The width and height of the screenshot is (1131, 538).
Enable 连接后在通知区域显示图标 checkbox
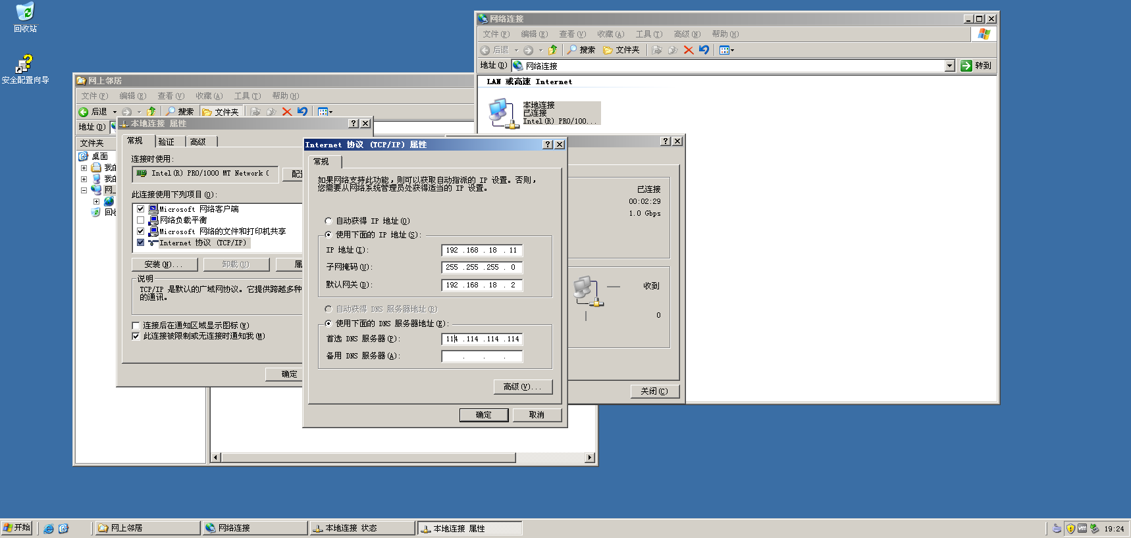[x=136, y=326]
